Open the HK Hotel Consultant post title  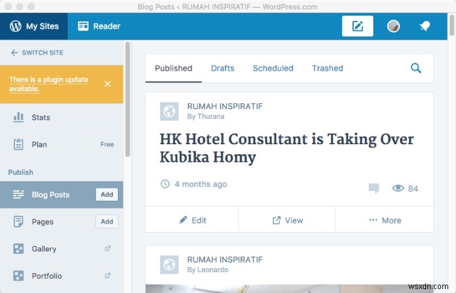click(287, 148)
